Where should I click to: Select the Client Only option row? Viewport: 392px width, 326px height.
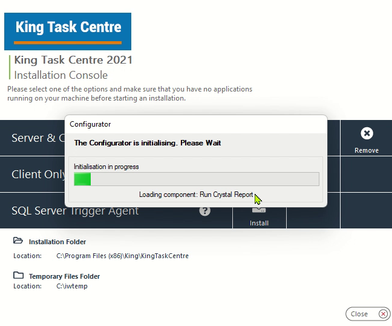[38, 175]
